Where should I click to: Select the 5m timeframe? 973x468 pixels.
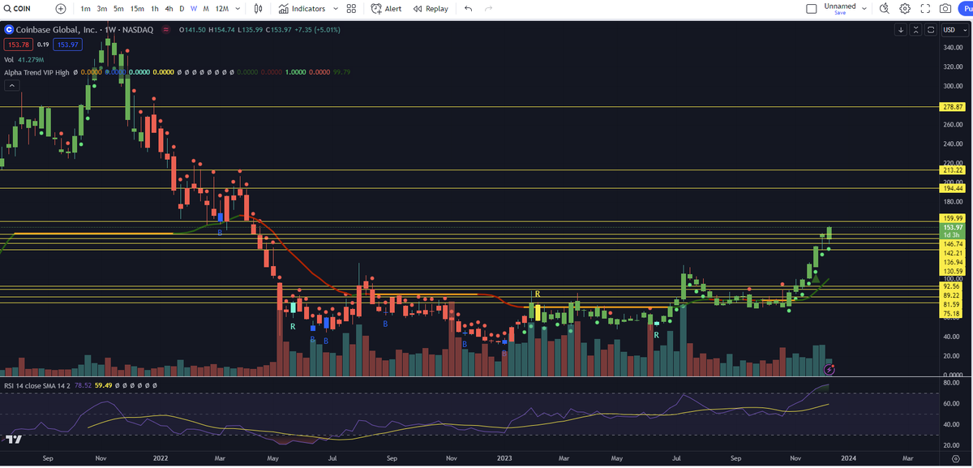coord(118,8)
